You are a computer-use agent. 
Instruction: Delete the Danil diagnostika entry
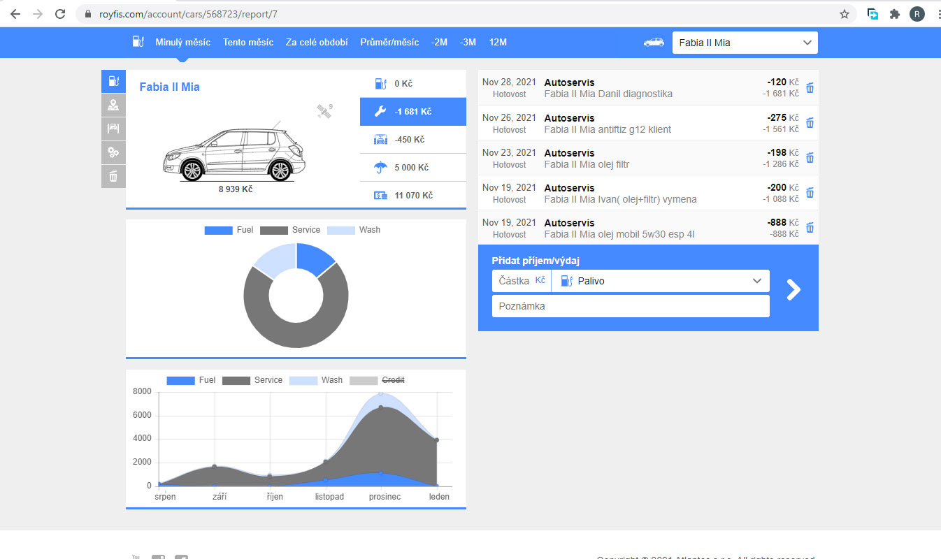tap(810, 88)
